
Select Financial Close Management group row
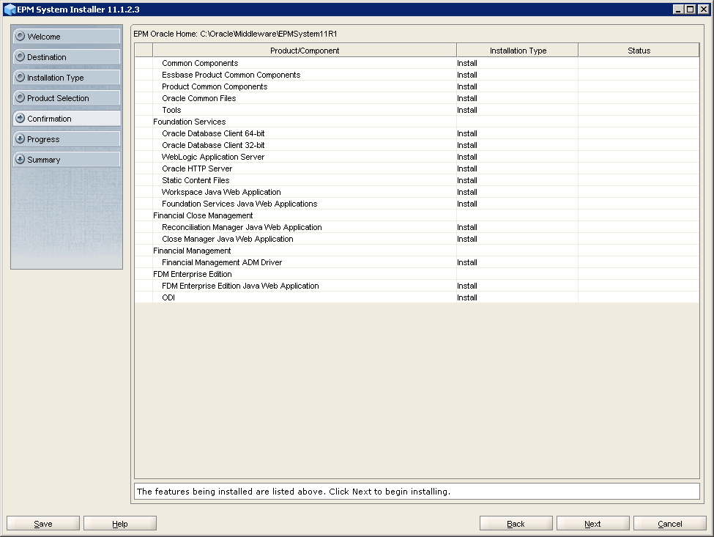(x=417, y=215)
